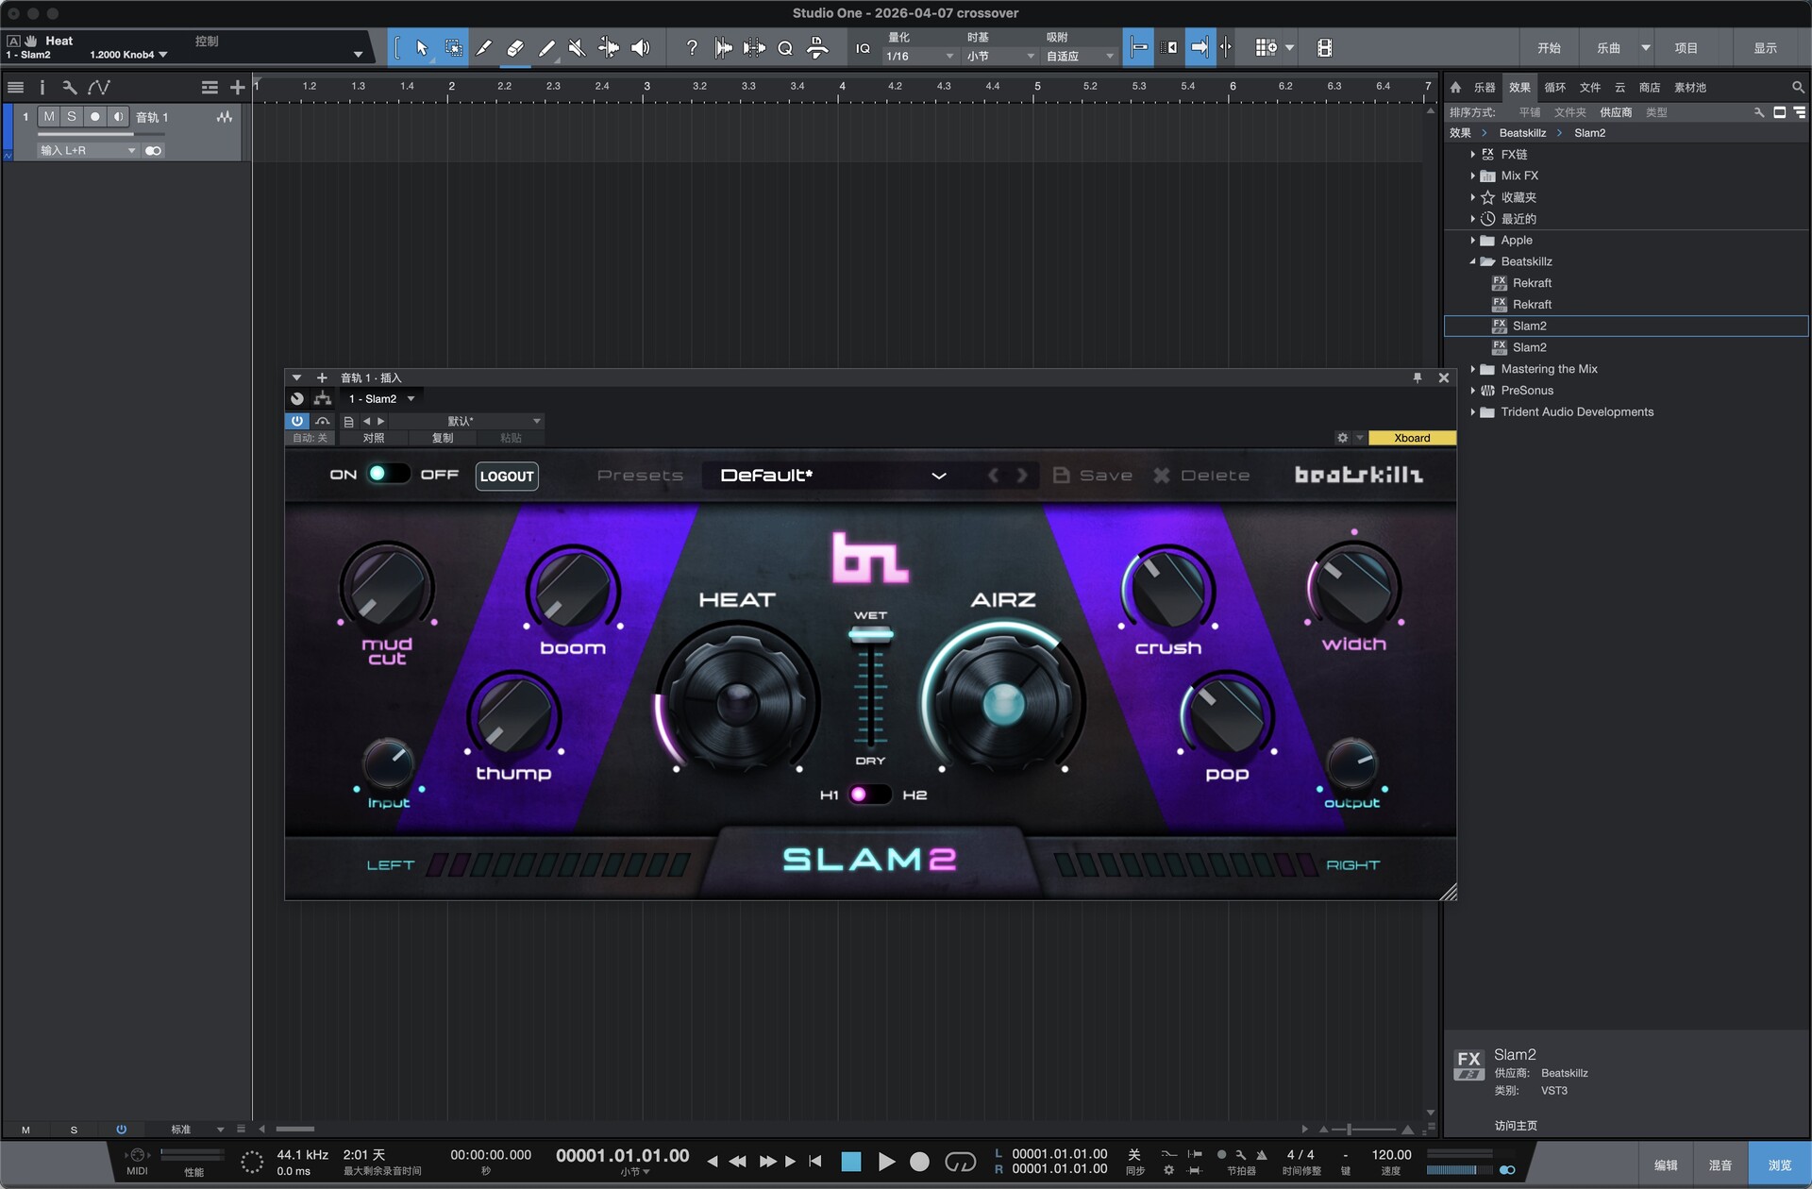This screenshot has height=1189, width=1812.
Task: Click the Save preset button
Action: 1093,476
